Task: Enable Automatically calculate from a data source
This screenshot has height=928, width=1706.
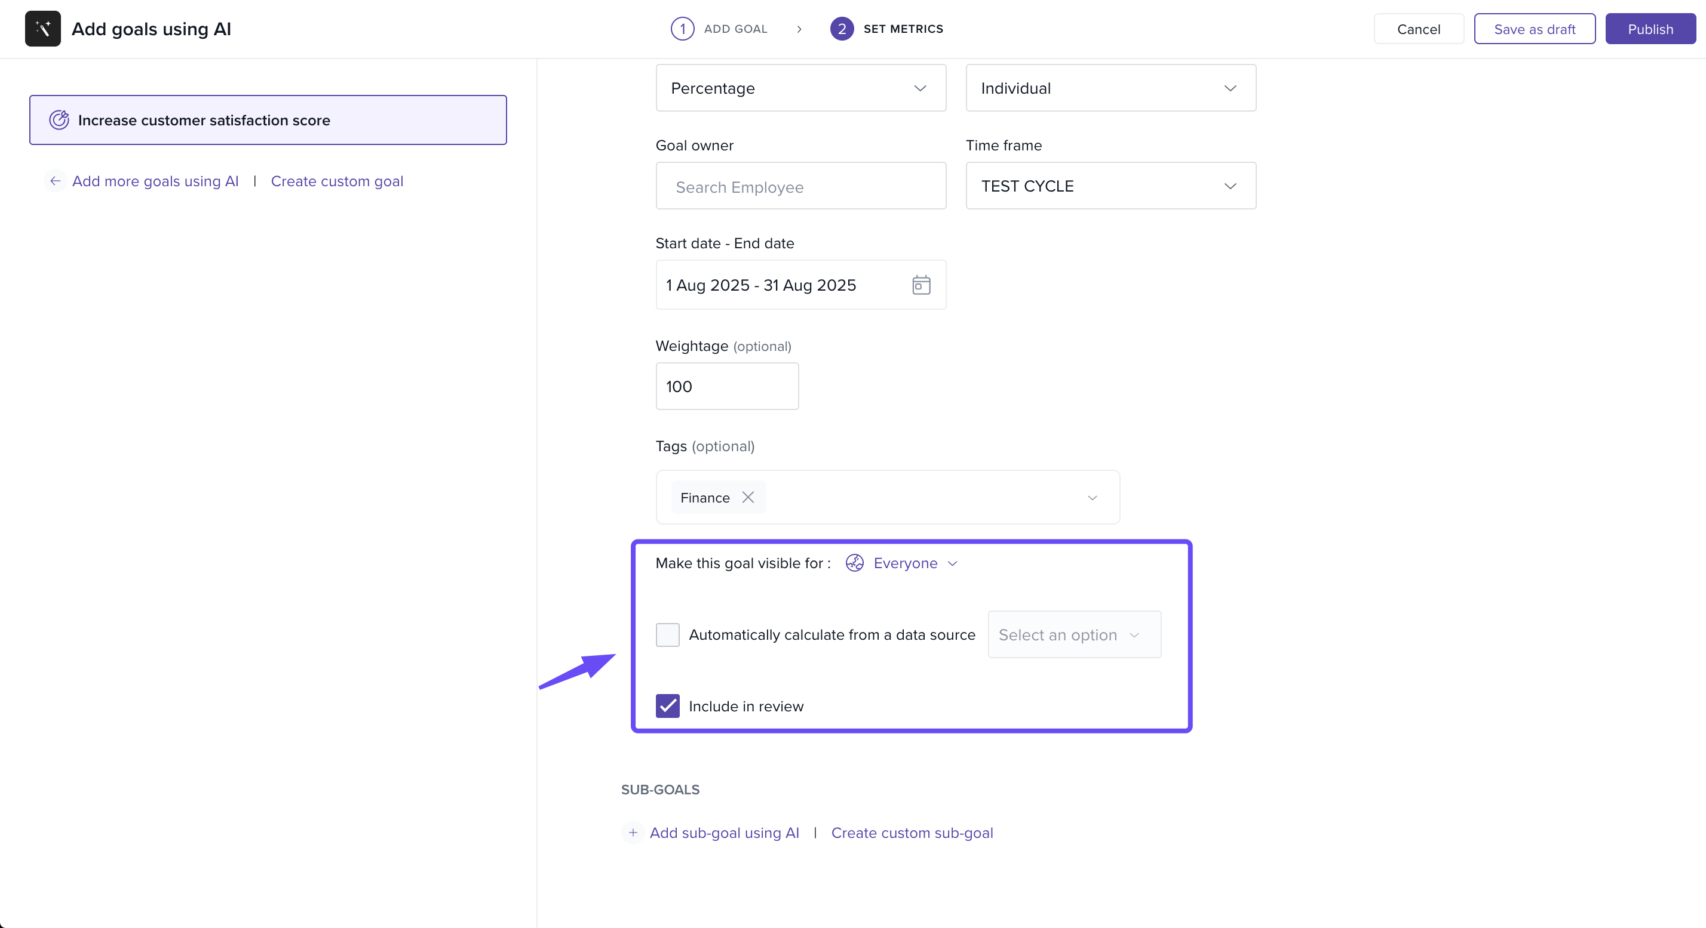Action: click(x=667, y=635)
